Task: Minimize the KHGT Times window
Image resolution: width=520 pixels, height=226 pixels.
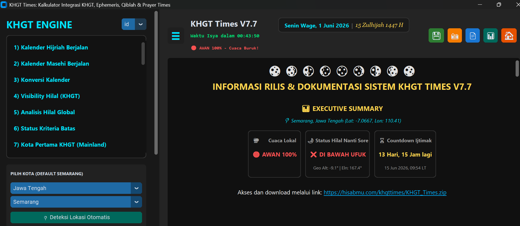Action: [x=480, y=5]
